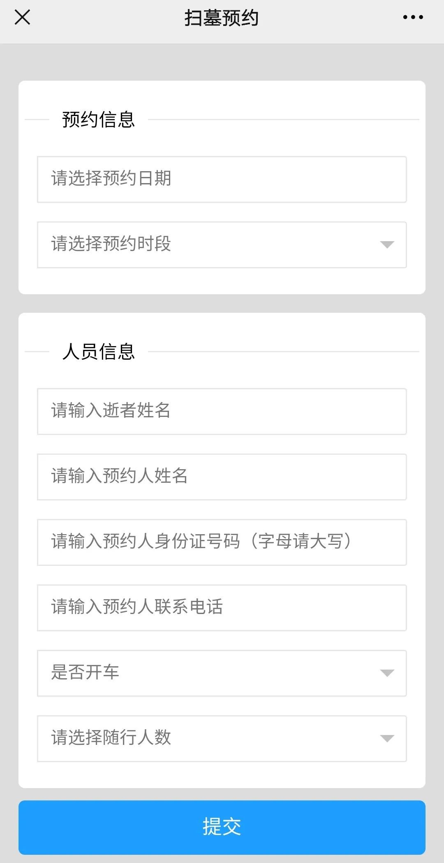The width and height of the screenshot is (444, 863).
Task: Close the 扫墓预约 page
Action: [x=22, y=17]
